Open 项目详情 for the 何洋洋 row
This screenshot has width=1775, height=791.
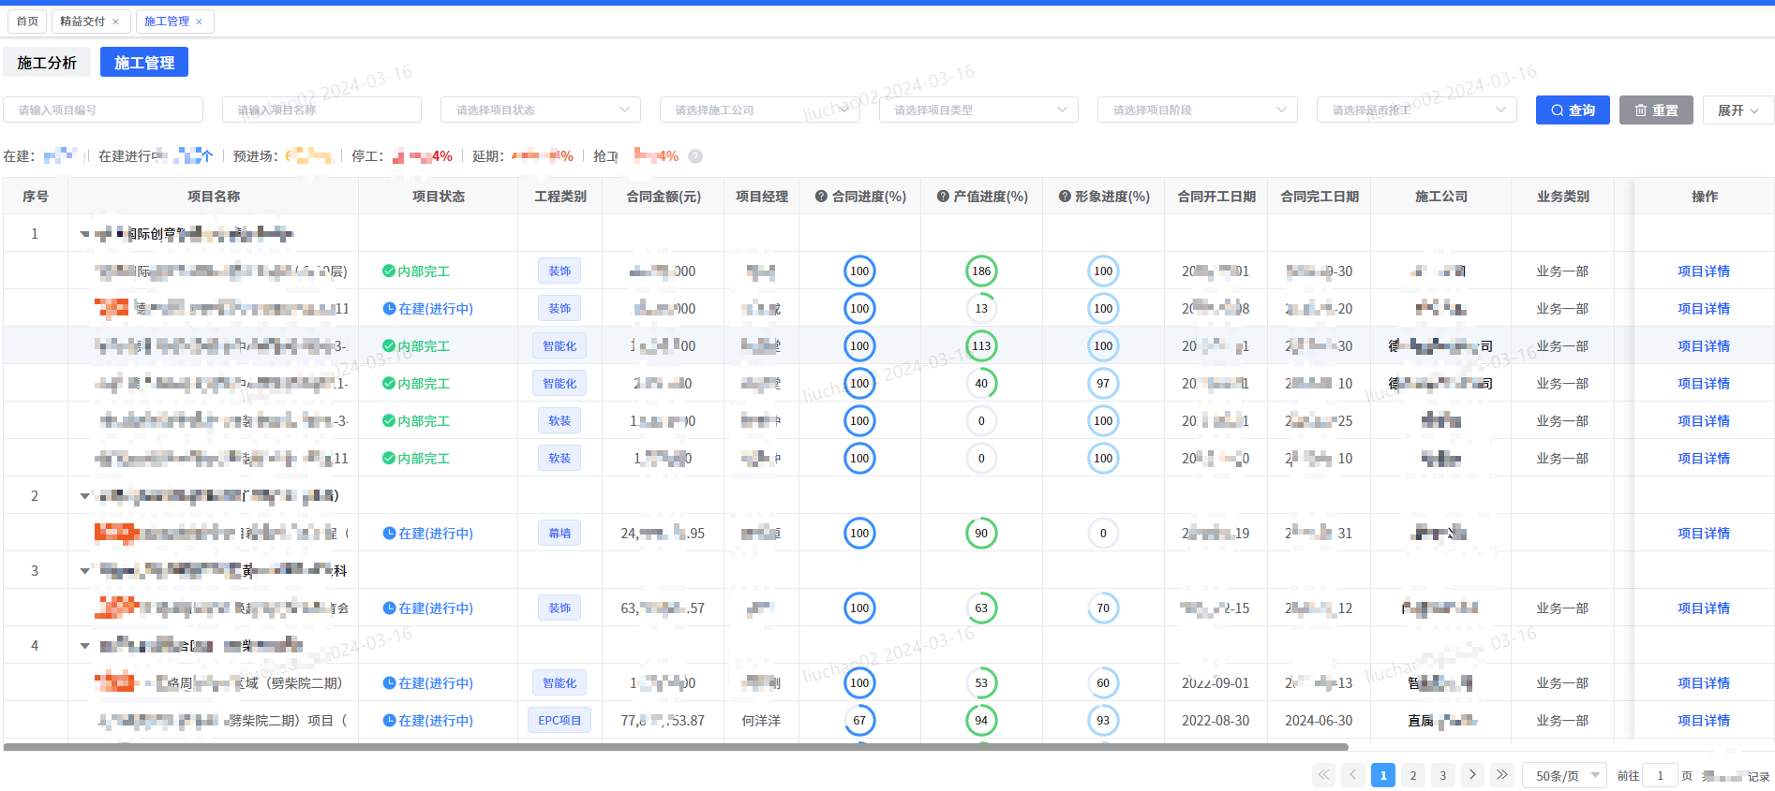point(1703,720)
